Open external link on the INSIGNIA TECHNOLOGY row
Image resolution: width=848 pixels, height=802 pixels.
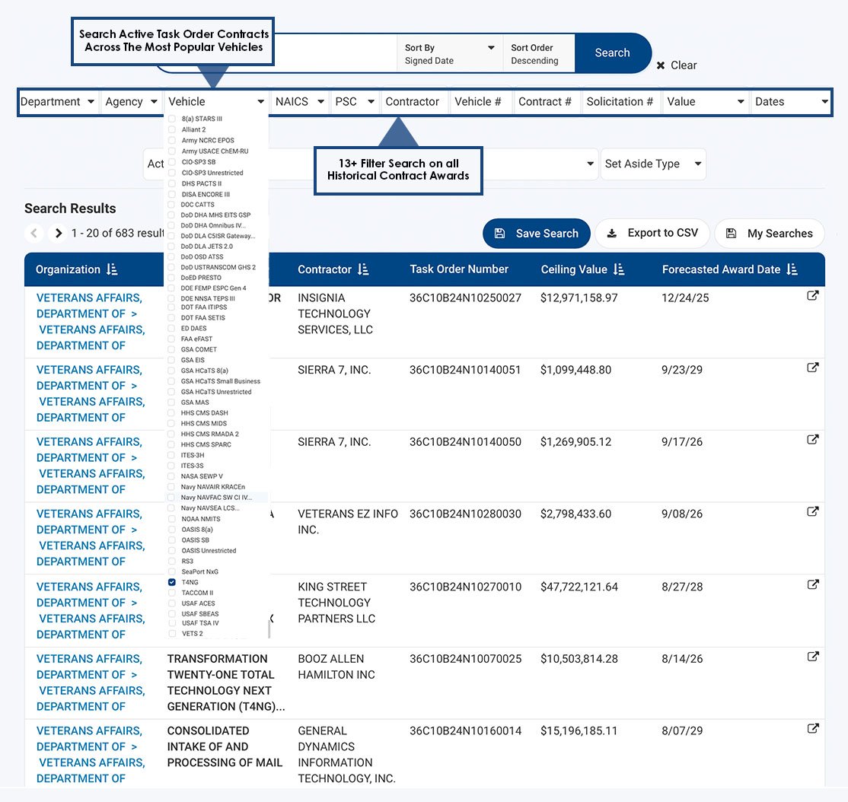(x=813, y=294)
